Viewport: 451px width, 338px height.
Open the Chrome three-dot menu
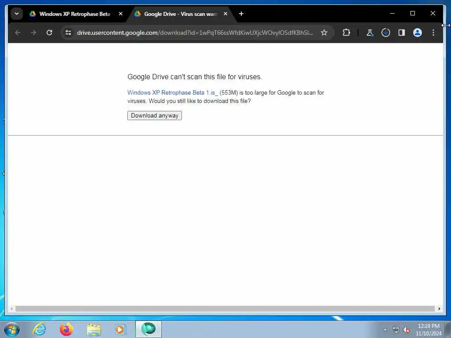pyautogui.click(x=433, y=33)
